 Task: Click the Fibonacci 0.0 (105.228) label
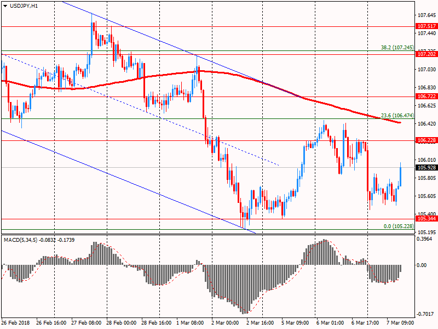(399, 226)
